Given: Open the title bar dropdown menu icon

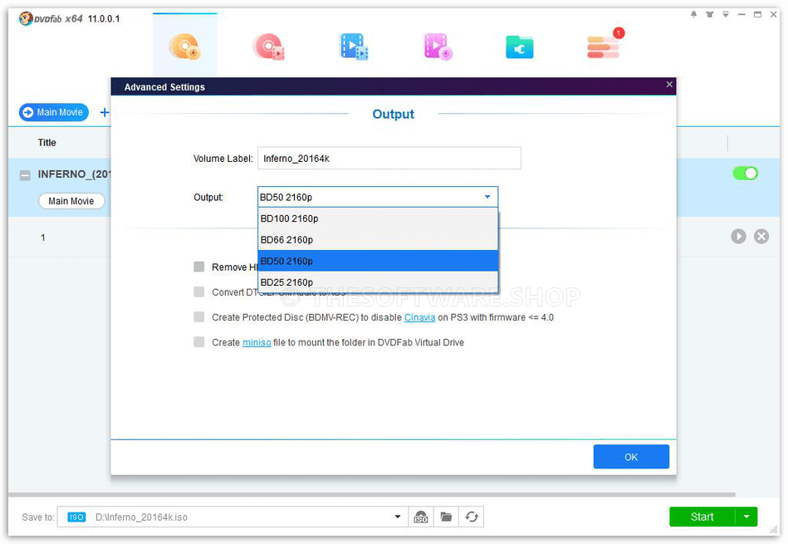Looking at the screenshot, I should point(726,15).
